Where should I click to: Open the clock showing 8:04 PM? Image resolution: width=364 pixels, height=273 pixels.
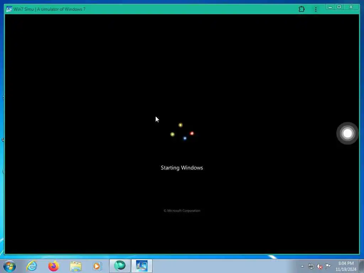[x=346, y=266]
